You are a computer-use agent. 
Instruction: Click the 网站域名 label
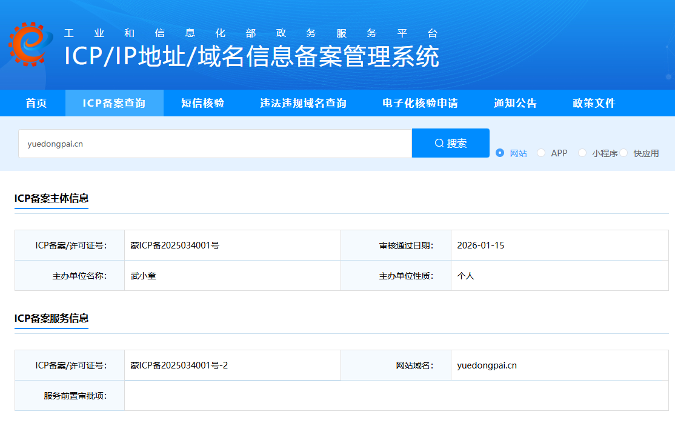click(414, 365)
